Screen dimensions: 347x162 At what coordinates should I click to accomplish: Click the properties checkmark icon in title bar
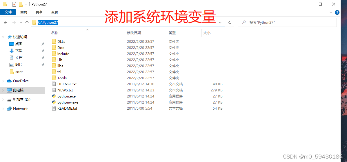(14, 4)
